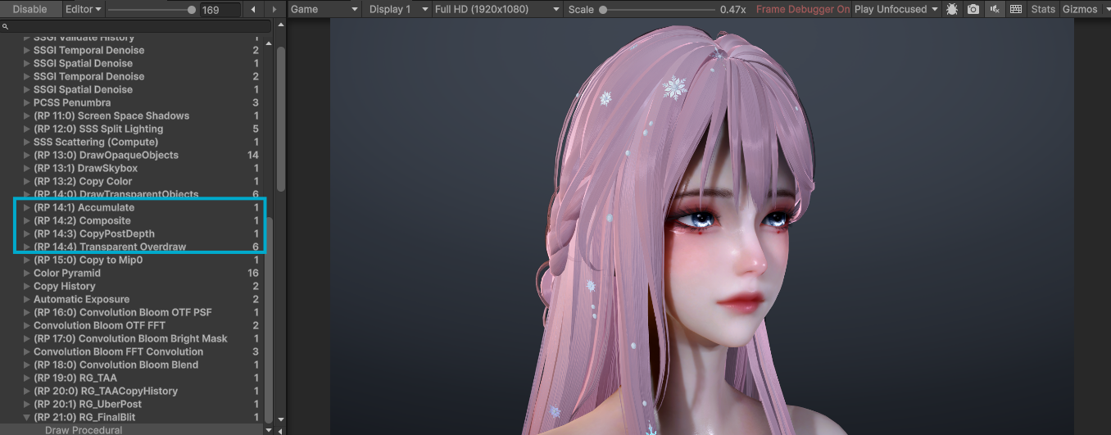Viewport: 1111px width, 435px height.
Task: Expand the Color Pyramid event group
Action: (27, 273)
